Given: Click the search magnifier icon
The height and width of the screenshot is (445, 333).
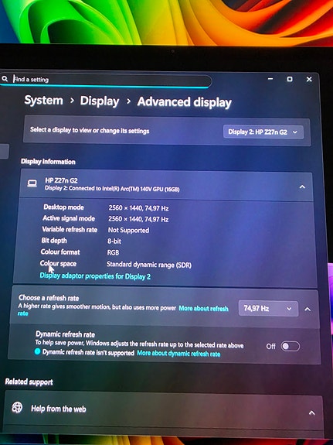Looking at the screenshot, I should 5,79.
